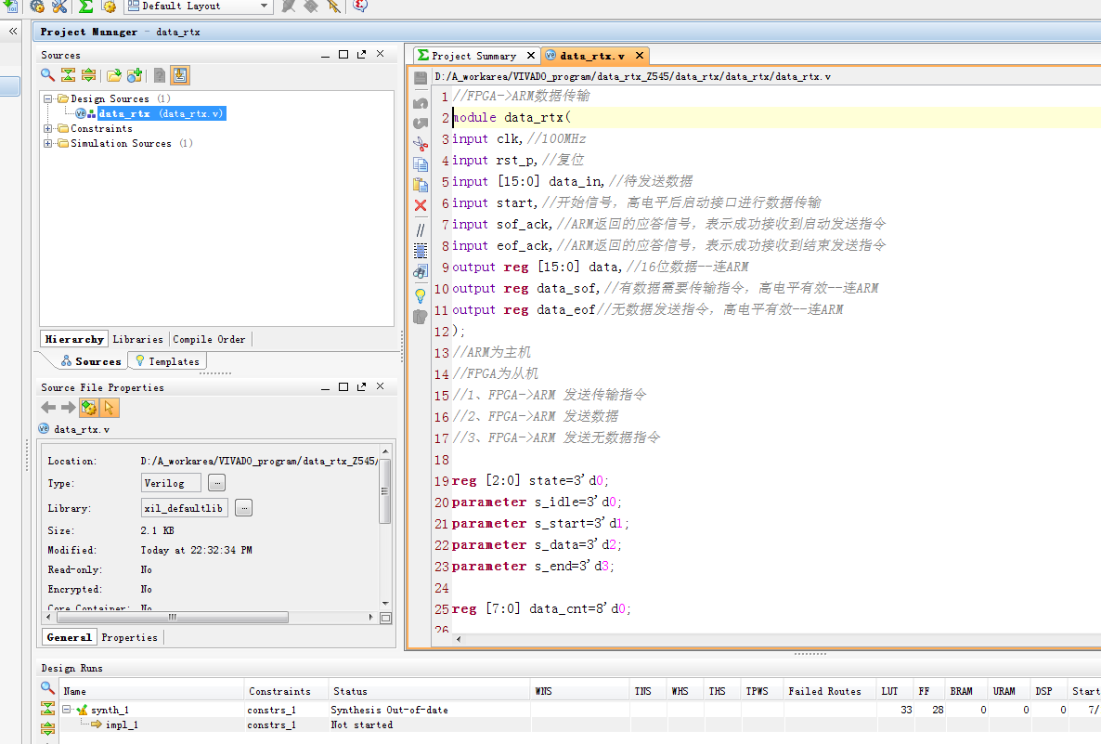This screenshot has height=744, width=1101.
Task: Click the cut scissors icon in editor
Action: click(x=421, y=144)
